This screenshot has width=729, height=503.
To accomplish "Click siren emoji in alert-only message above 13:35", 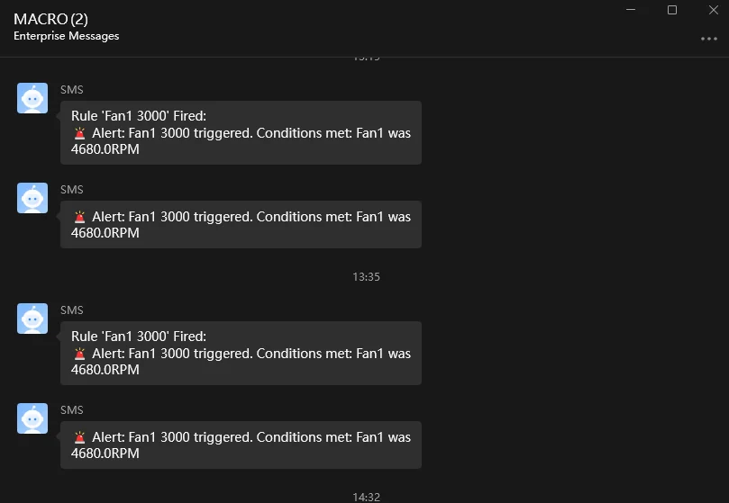I will tap(80, 217).
